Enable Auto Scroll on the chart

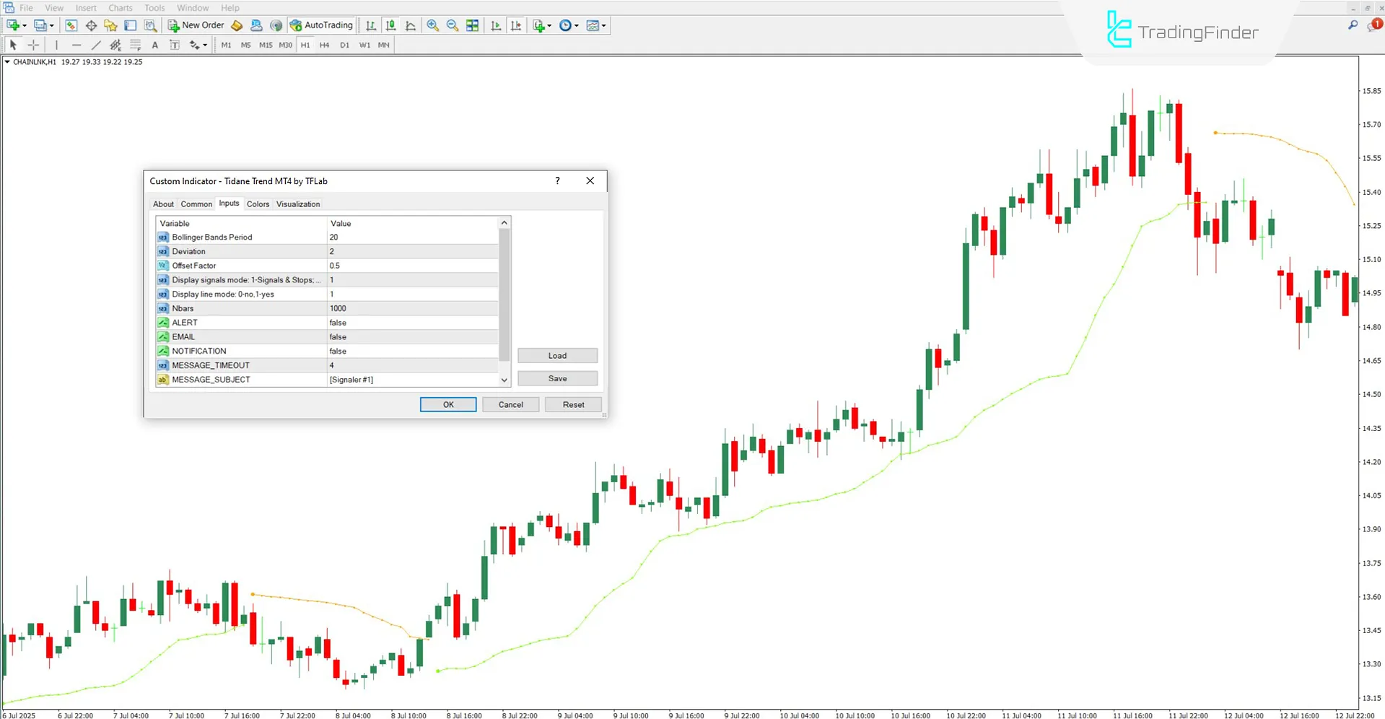(496, 25)
